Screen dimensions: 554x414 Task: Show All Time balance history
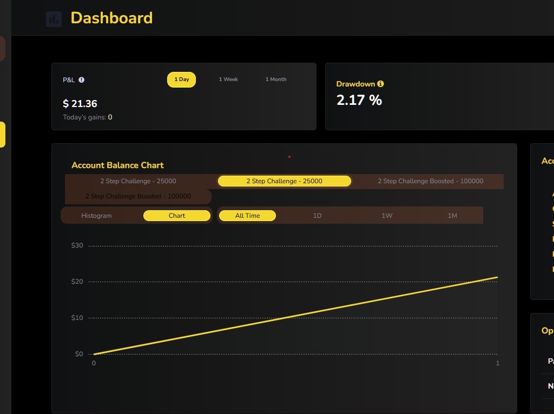(x=247, y=216)
